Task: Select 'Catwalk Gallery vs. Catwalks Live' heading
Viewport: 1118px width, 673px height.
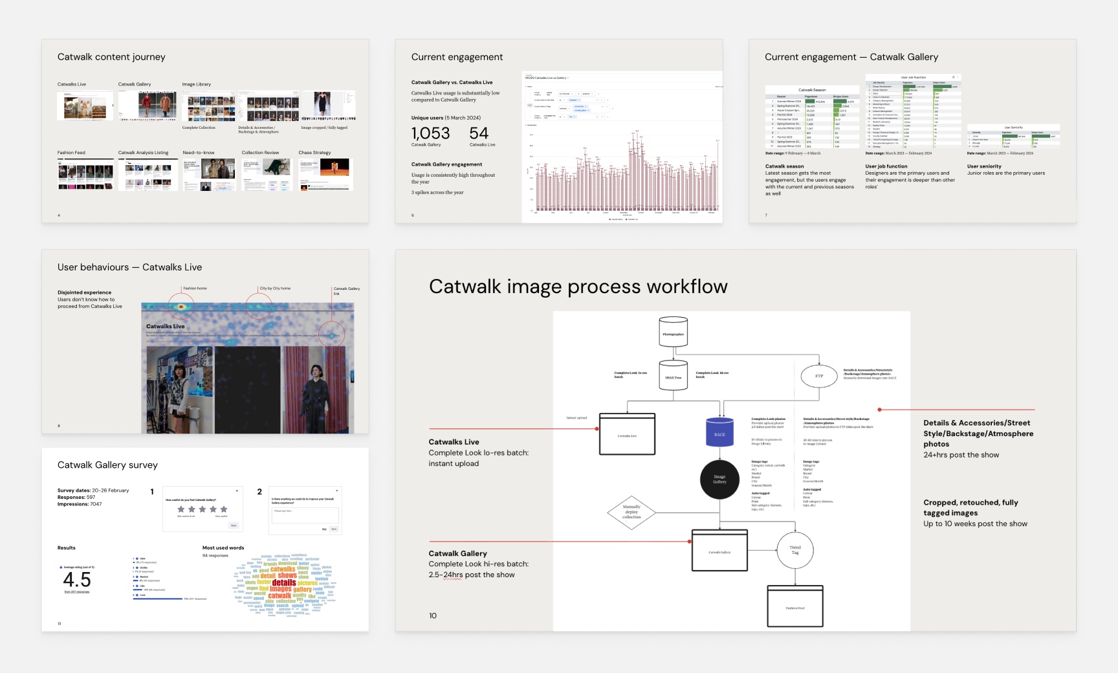Action: (452, 82)
